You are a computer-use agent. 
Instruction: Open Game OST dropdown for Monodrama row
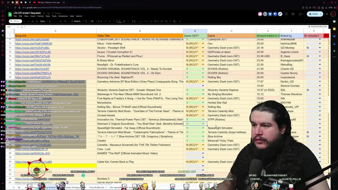pos(203,103)
